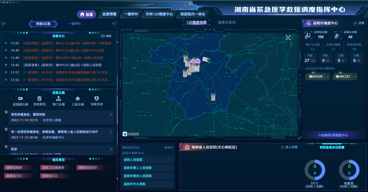Click alarm bell beside 恶性肿瘤患者，需要转院
368x192 pixels.
point(6,112)
